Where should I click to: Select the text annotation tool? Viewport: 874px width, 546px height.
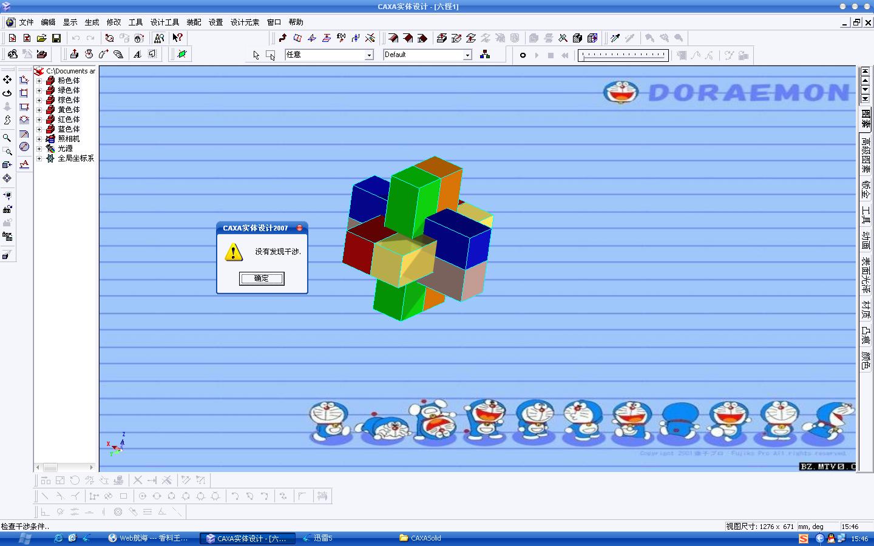coord(24,164)
